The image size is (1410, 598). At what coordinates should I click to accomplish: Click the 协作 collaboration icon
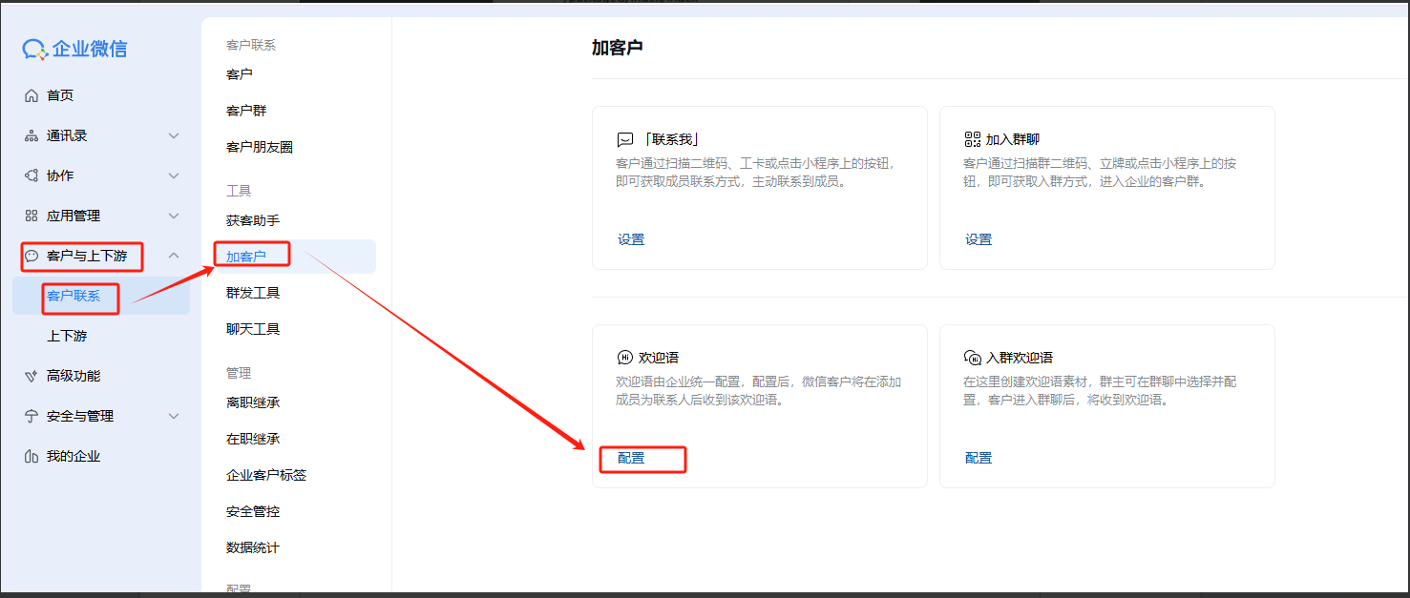click(x=32, y=175)
